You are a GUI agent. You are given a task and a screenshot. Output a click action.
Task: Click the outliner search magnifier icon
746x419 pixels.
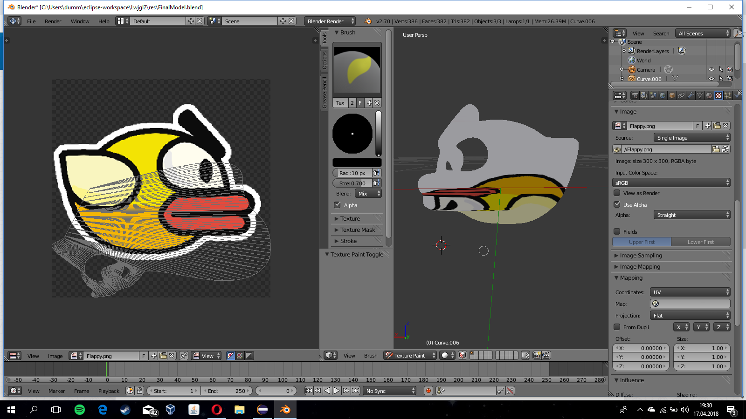(738, 33)
